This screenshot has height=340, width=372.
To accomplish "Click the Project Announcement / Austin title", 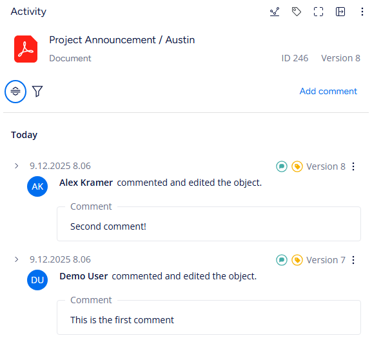I will pos(122,40).
